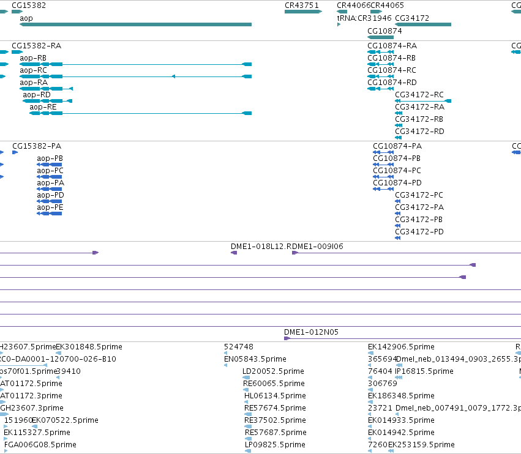Image resolution: width=521 pixels, height=454 pixels.
Task: Click the EN05843.5prime EST label
Action: [x=255, y=359]
